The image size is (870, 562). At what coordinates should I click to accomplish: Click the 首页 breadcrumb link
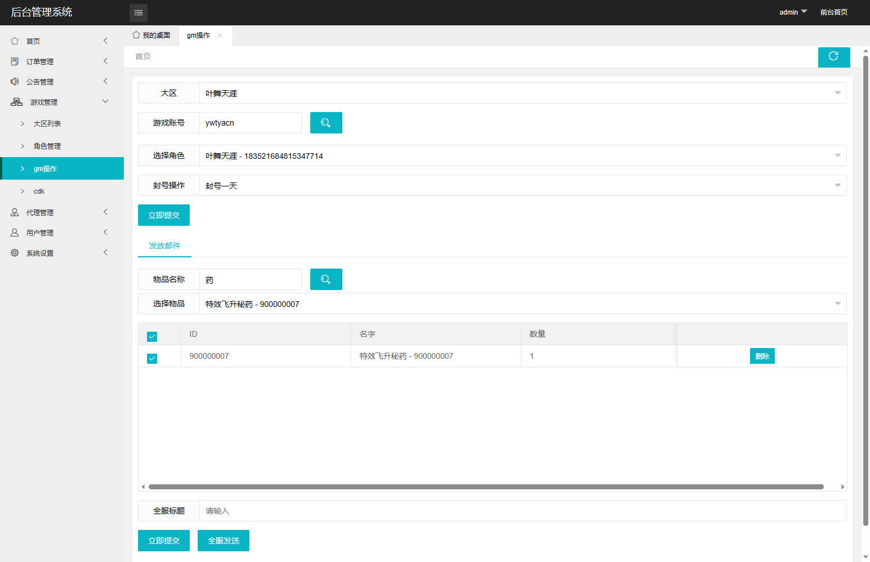[x=143, y=56]
